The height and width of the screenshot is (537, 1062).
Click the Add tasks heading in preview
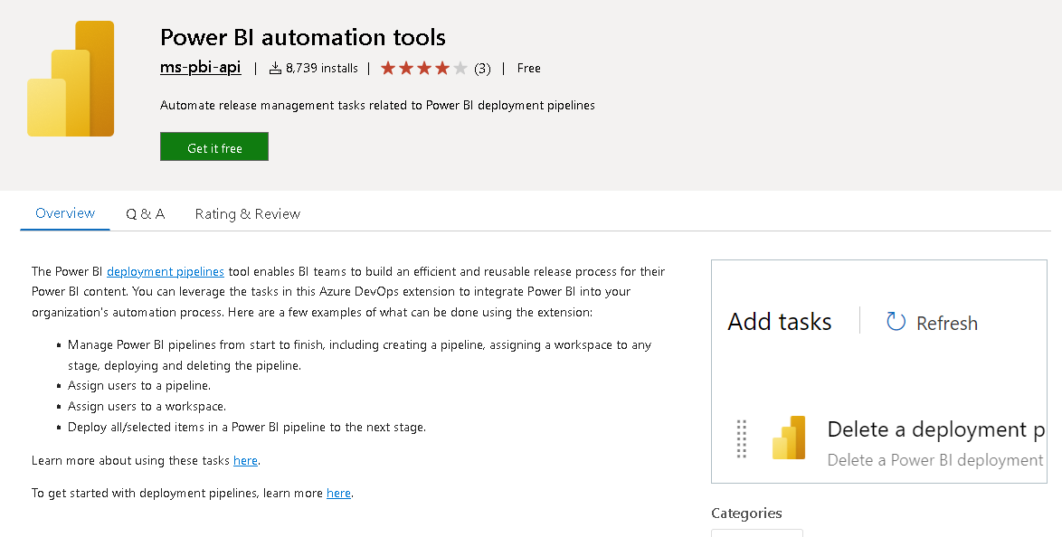coord(779,322)
